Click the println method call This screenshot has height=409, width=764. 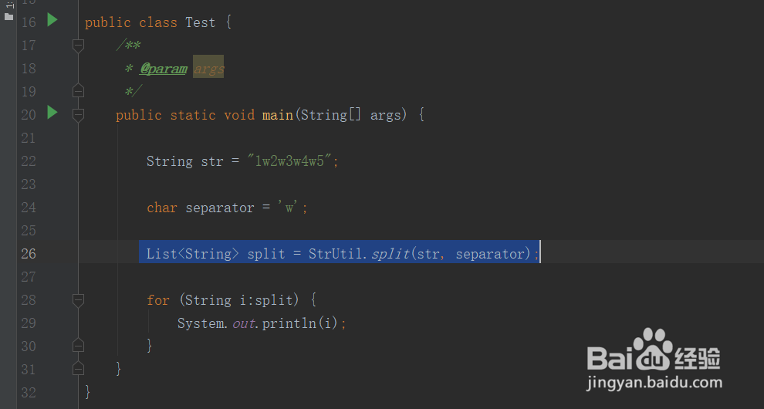pos(289,323)
